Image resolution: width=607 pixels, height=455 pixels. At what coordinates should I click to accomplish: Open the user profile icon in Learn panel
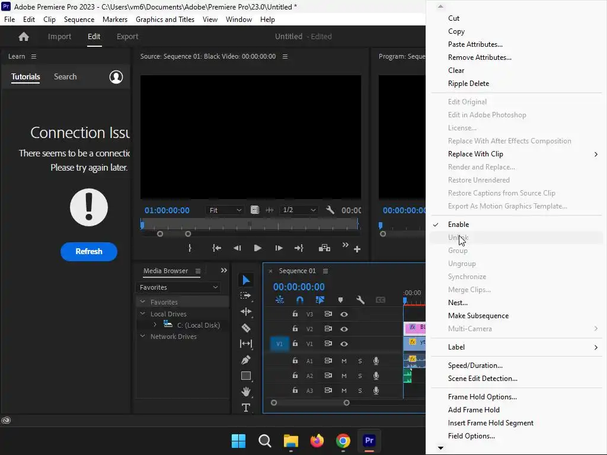tap(116, 76)
